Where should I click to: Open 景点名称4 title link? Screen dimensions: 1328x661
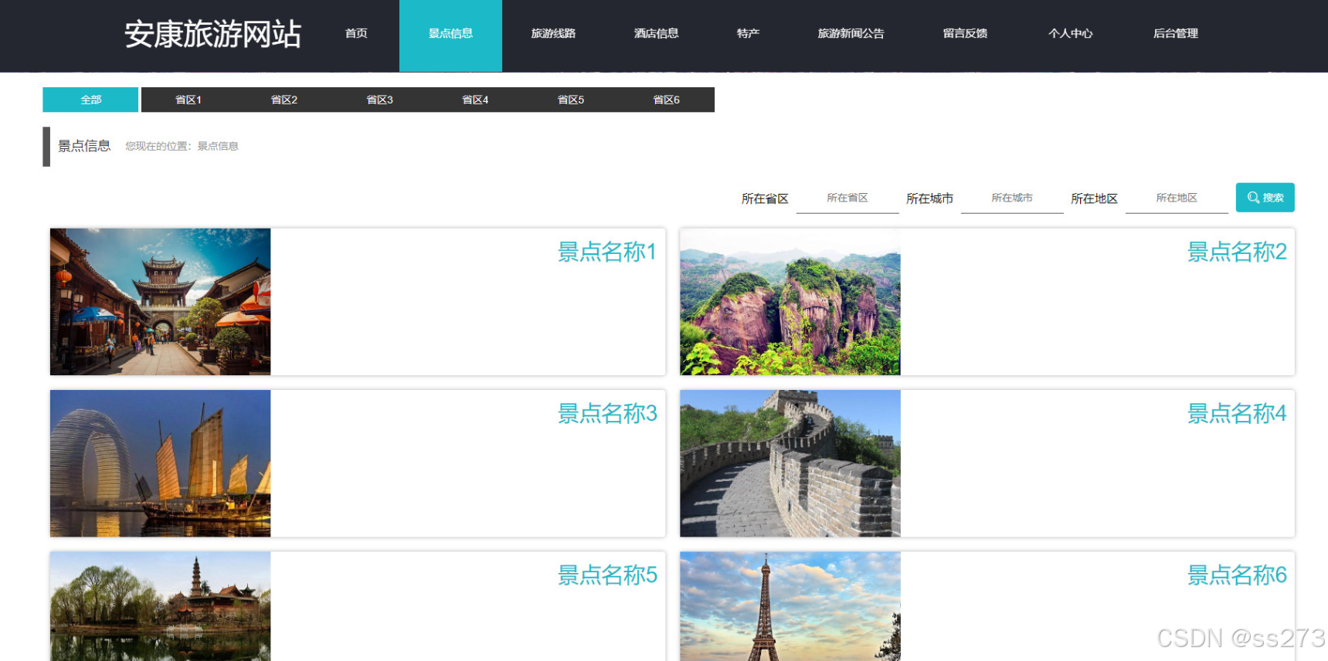1237,413
